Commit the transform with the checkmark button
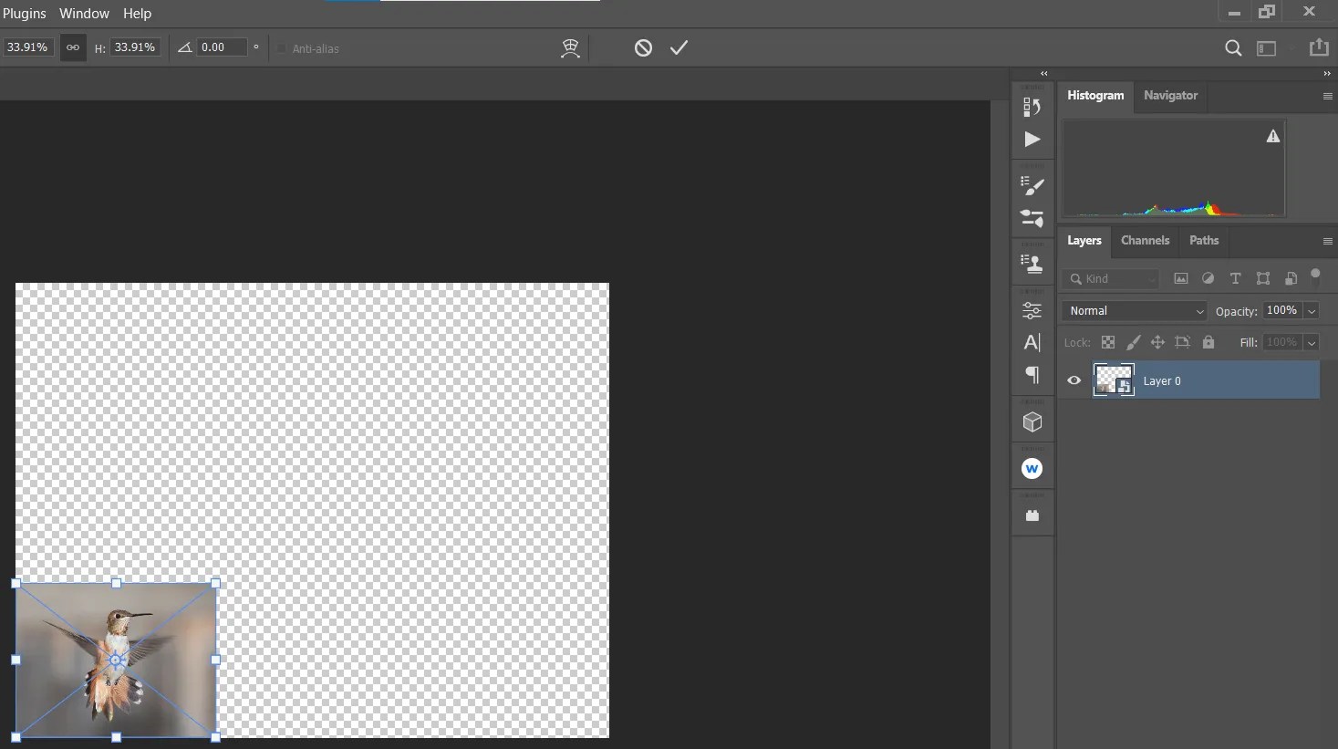 (679, 47)
